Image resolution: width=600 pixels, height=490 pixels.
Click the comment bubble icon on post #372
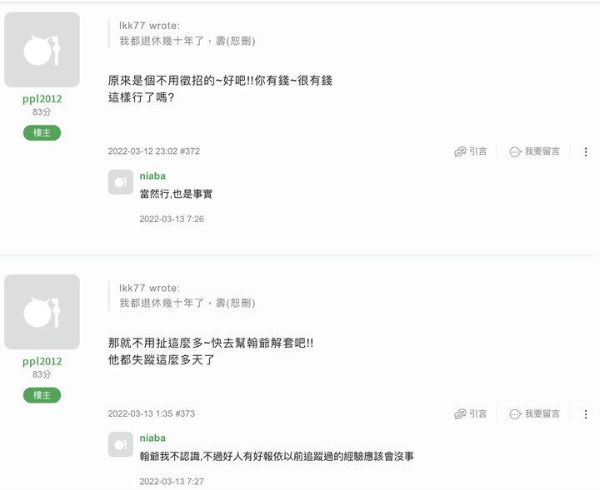(x=516, y=151)
